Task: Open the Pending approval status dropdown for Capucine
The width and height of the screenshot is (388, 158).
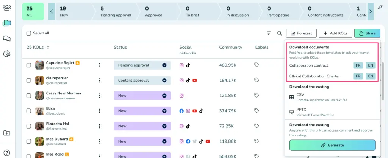Action: click(142, 65)
